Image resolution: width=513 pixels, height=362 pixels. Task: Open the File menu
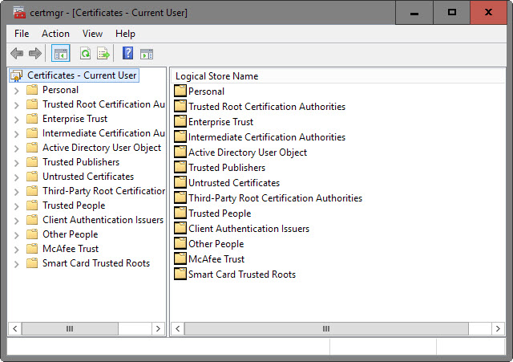(22, 34)
